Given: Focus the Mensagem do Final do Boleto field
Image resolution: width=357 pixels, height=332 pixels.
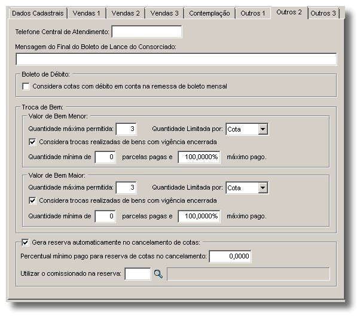Looking at the screenshot, I should tap(176, 59).
